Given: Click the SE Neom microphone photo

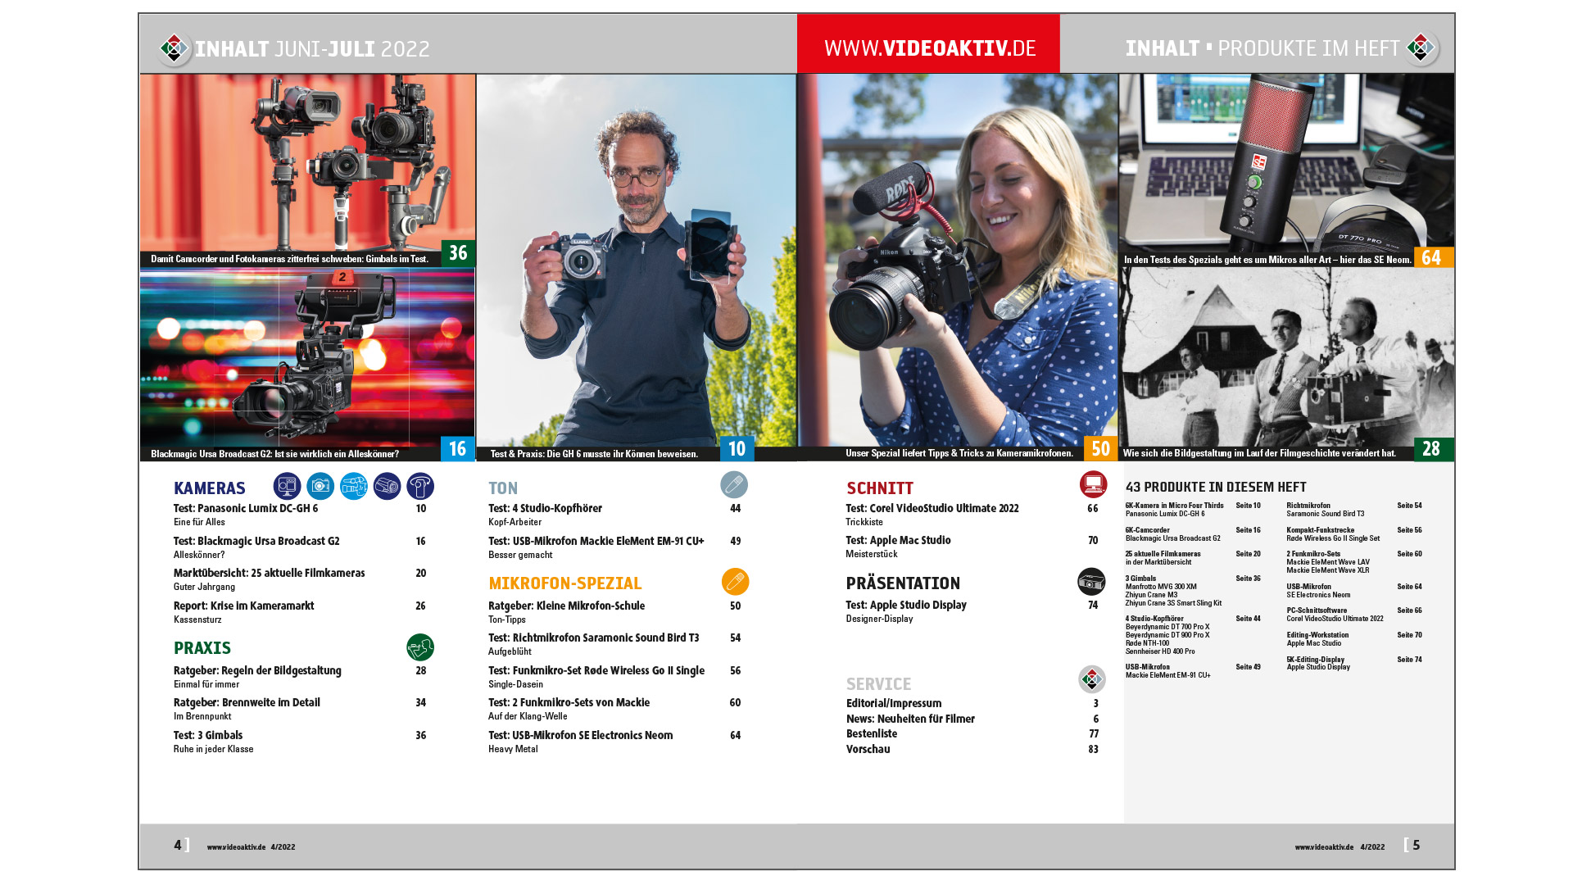Looking at the screenshot, I should (1286, 164).
